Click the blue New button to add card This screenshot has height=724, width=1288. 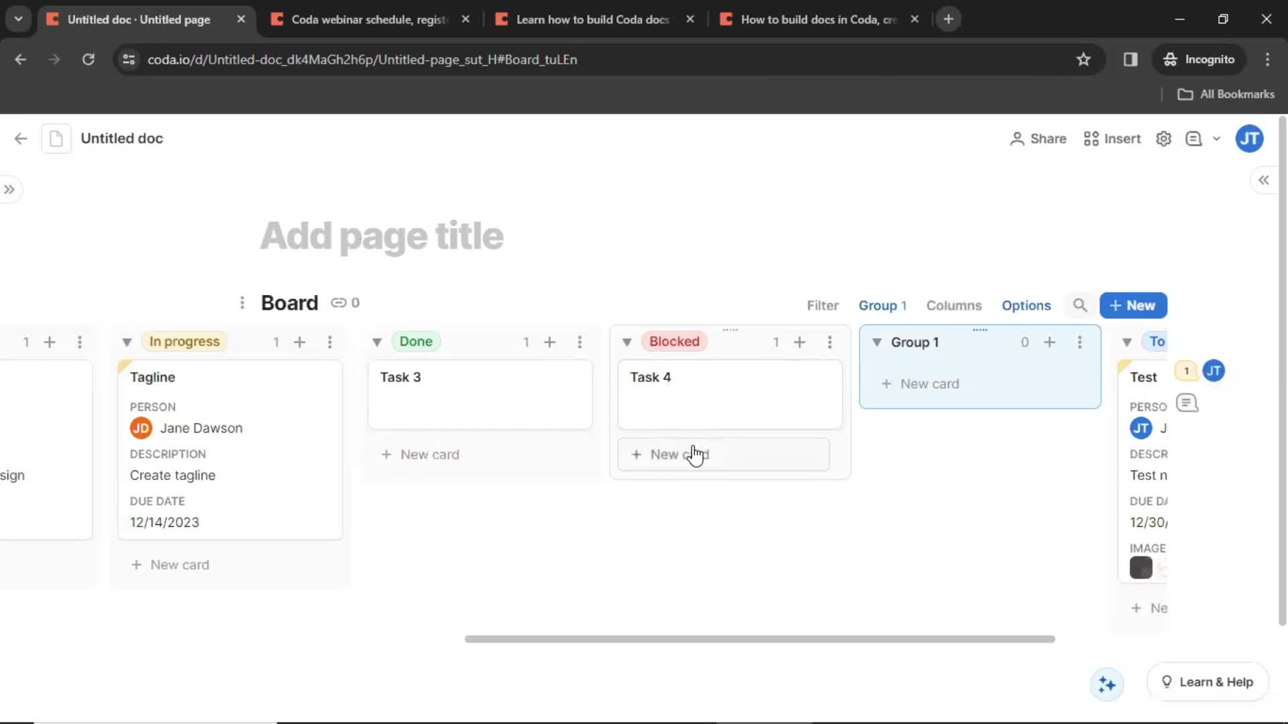pyautogui.click(x=1133, y=305)
